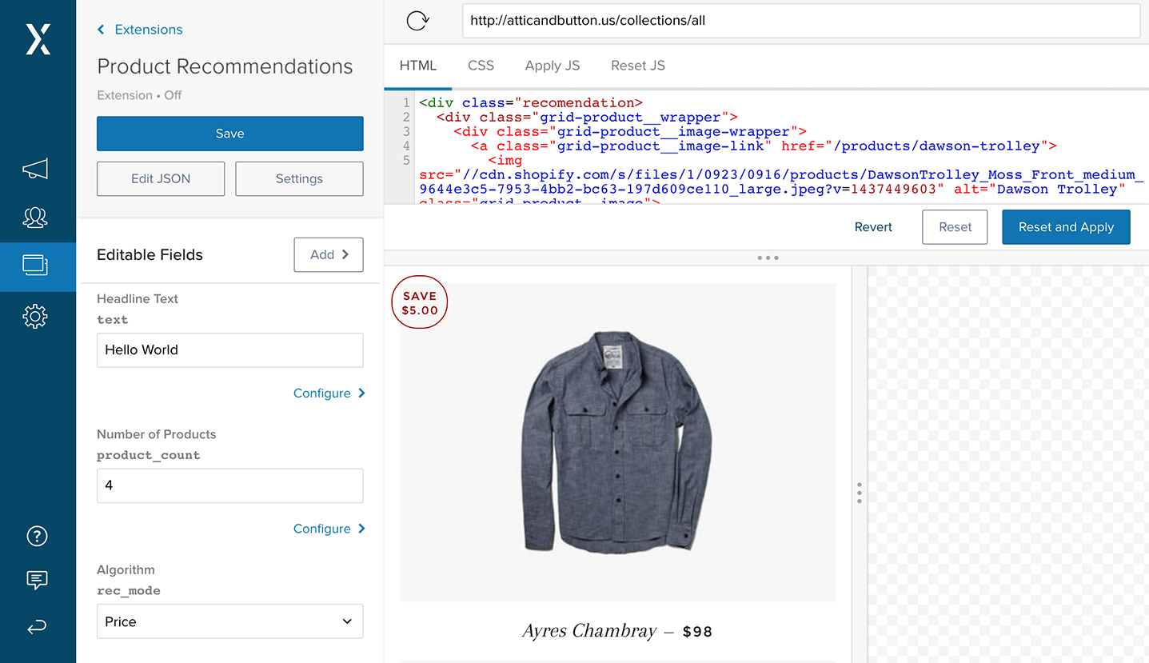The width and height of the screenshot is (1149, 663).
Task: Expand Configure under Number of Products
Action: [329, 529]
